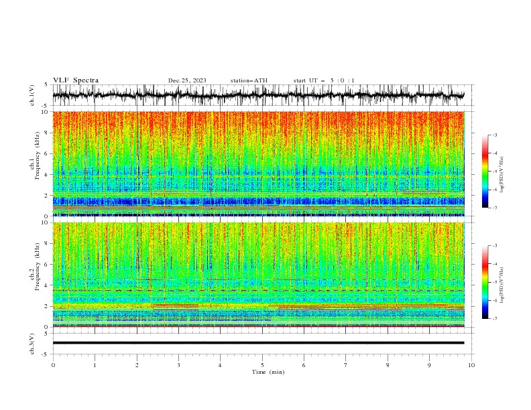Click time-axis tick label "0"
Screen dimensions: 531x410
pyautogui.click(x=53, y=365)
